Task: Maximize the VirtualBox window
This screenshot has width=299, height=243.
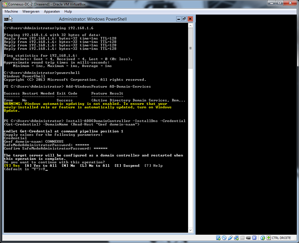Action: [x=279, y=3]
